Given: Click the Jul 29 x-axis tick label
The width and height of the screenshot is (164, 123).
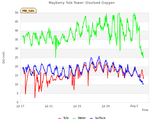Looking at the screenshot, I should point(106,106).
